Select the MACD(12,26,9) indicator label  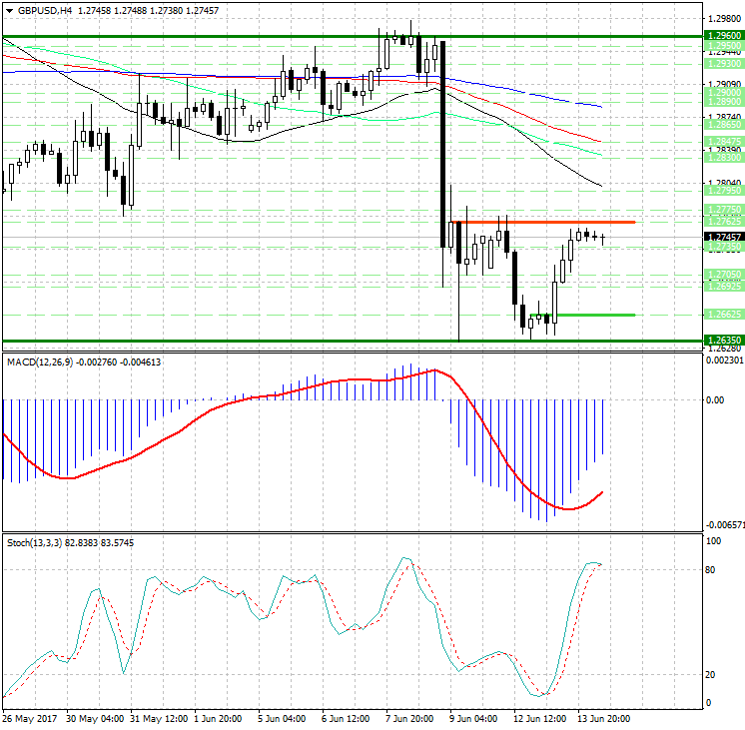point(40,363)
